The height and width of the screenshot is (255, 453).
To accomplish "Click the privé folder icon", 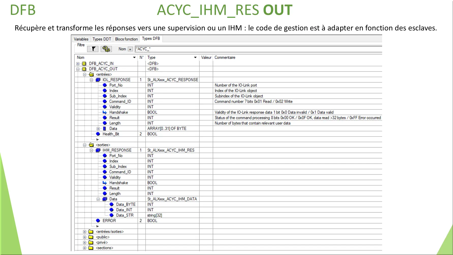I will [91, 243].
